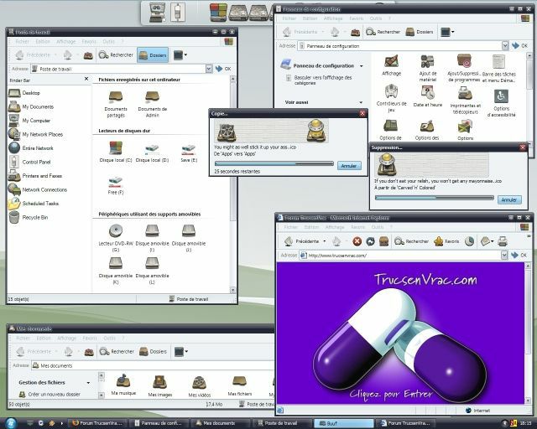The image size is (537, 429).
Task: Open Disque local (D:) drive icon
Action: click(x=152, y=153)
